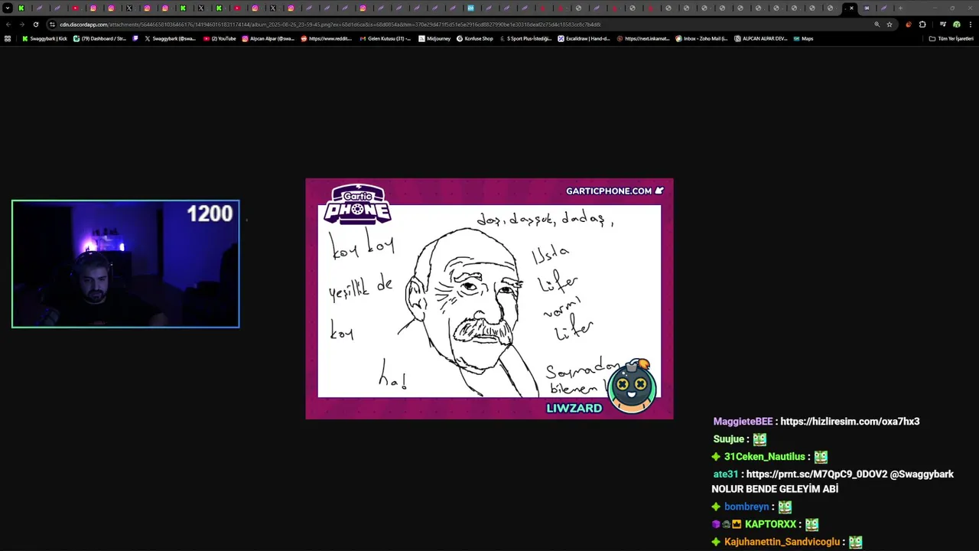Screen dimensions: 979x551
Task: Open the Swaggybark | Kick bookmark
Action: (x=45, y=38)
